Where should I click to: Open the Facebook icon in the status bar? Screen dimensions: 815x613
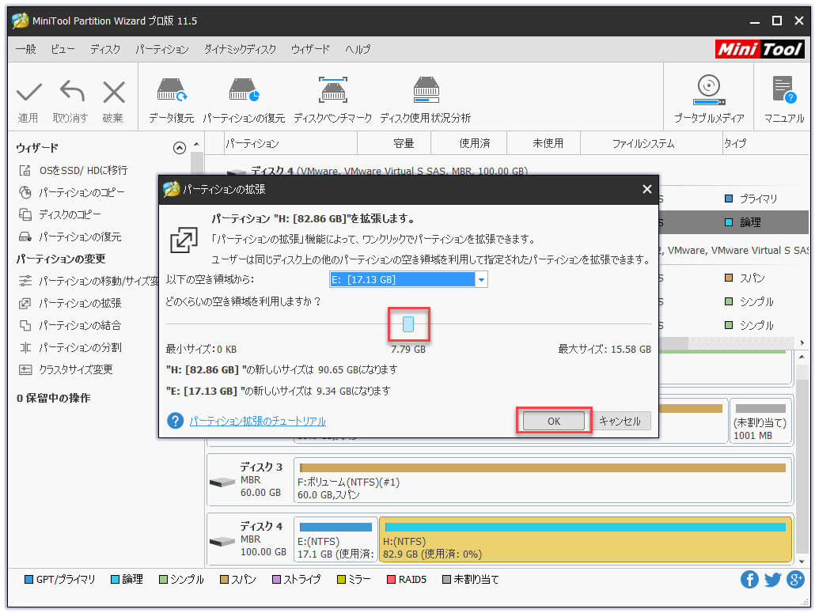pos(749,580)
